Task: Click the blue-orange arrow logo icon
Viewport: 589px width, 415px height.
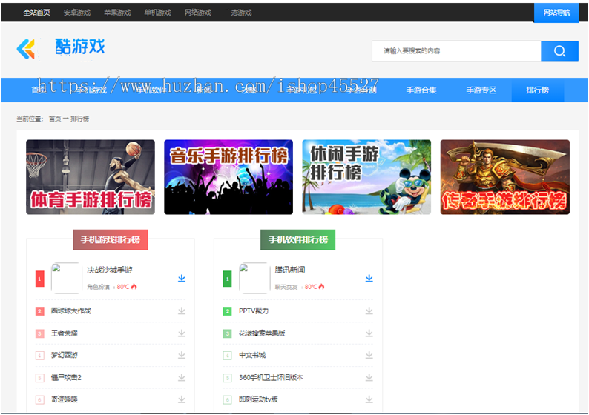Action: tap(26, 49)
